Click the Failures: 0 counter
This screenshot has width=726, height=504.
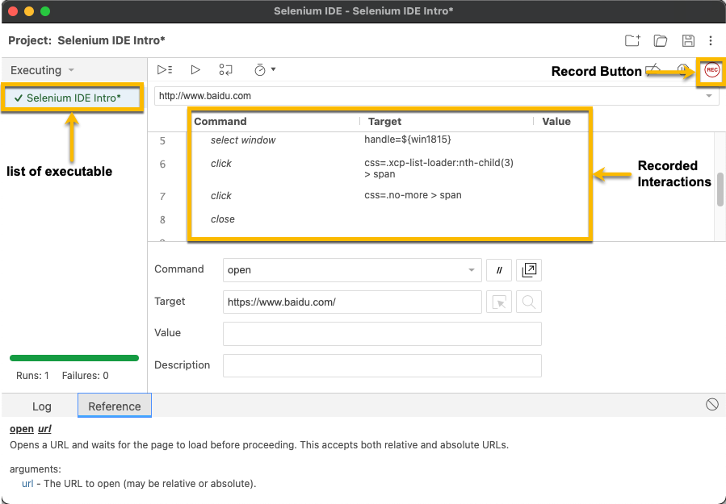[x=85, y=376]
